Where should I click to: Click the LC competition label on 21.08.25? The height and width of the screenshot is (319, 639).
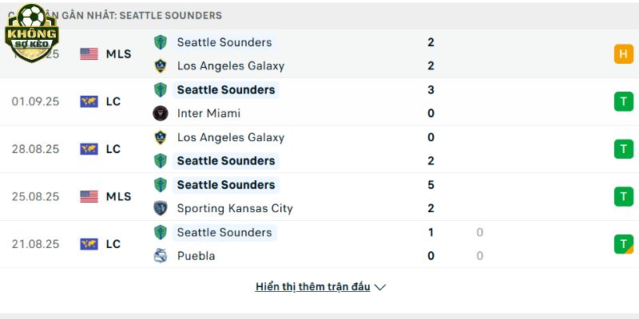113,244
